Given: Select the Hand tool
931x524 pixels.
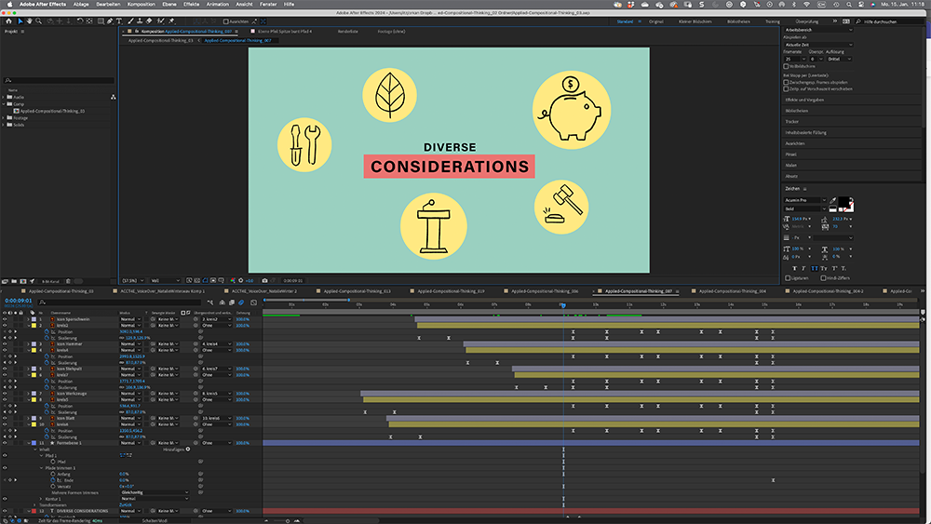Looking at the screenshot, I should (30, 21).
